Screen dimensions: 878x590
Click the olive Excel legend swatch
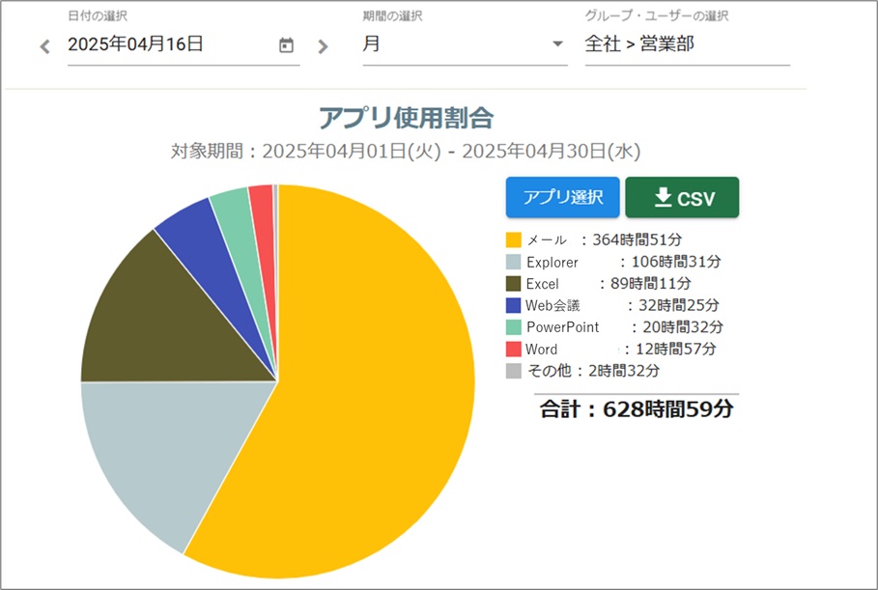pos(514,284)
